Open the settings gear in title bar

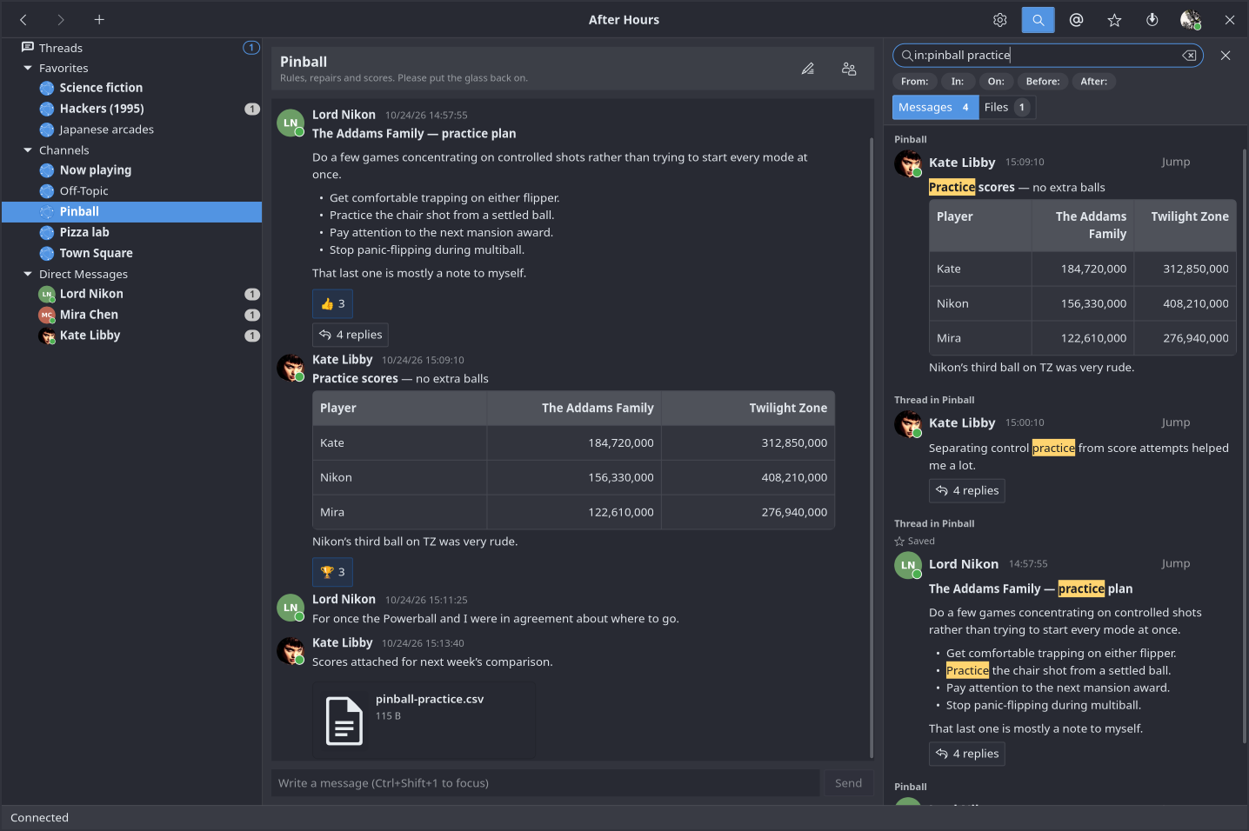pos(1000,20)
